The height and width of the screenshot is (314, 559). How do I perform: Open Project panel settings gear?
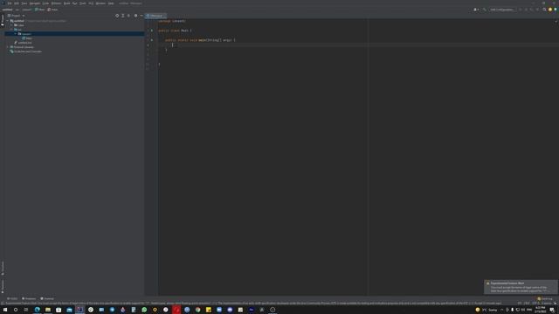pyautogui.click(x=136, y=16)
